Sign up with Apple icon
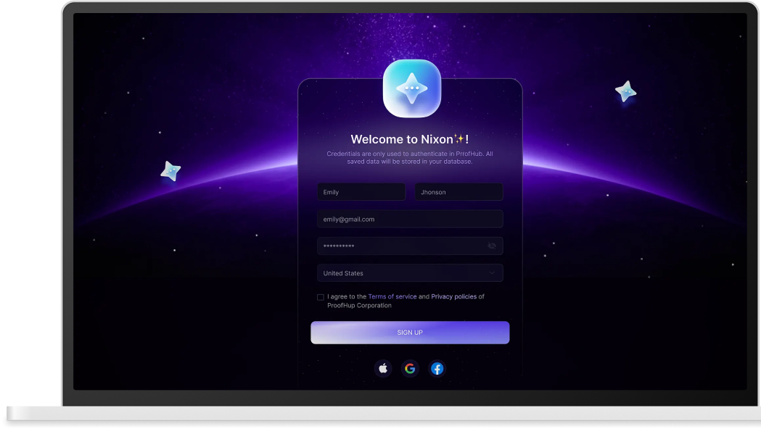This screenshot has width=761, height=429. [x=383, y=369]
